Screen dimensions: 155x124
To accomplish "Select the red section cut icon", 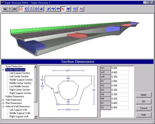I will [x=63, y=9].
